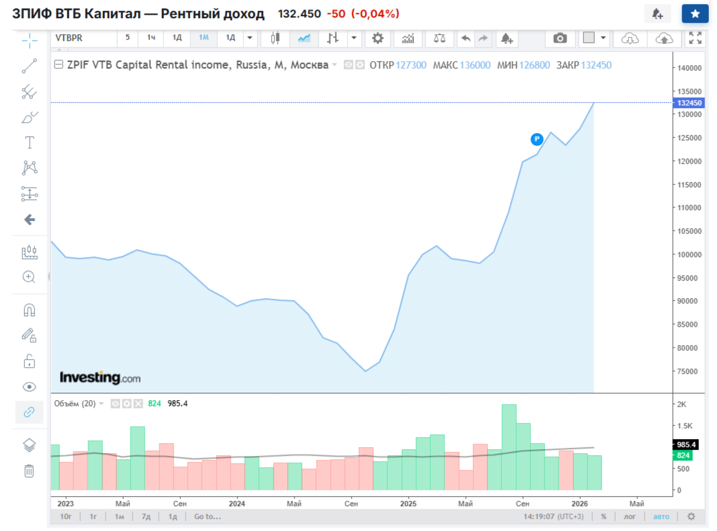Toggle fullscreen mode
The image size is (717, 531).
[x=695, y=38]
